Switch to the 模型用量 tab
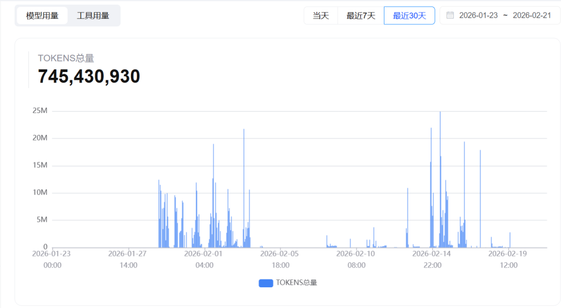561x308 pixels. (42, 16)
